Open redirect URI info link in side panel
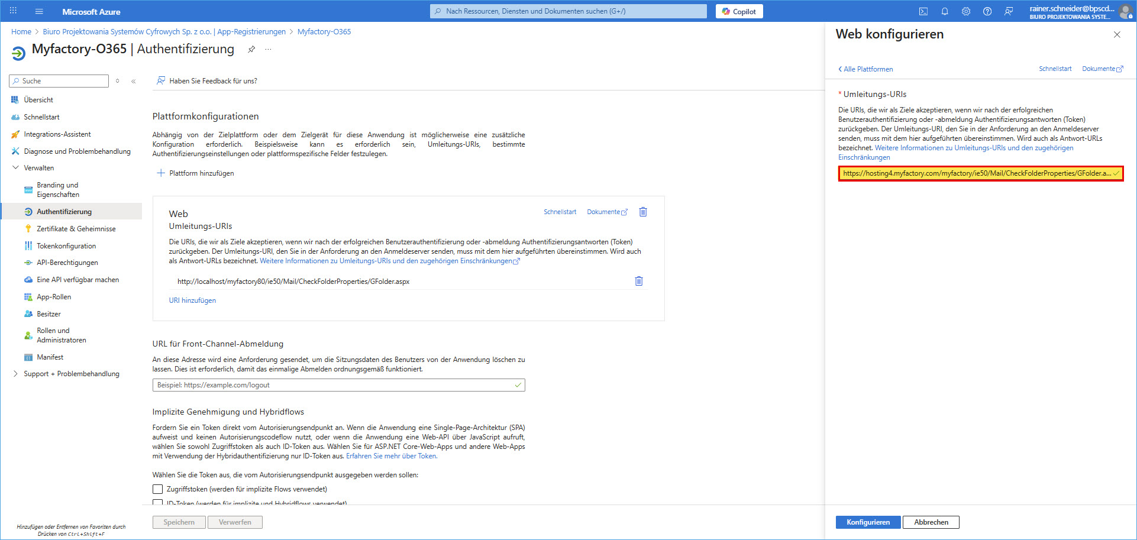 click(x=955, y=153)
